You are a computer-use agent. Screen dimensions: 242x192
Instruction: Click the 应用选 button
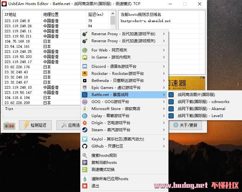pos(69,125)
